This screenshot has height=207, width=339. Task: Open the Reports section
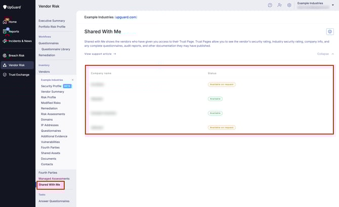pos(13,31)
